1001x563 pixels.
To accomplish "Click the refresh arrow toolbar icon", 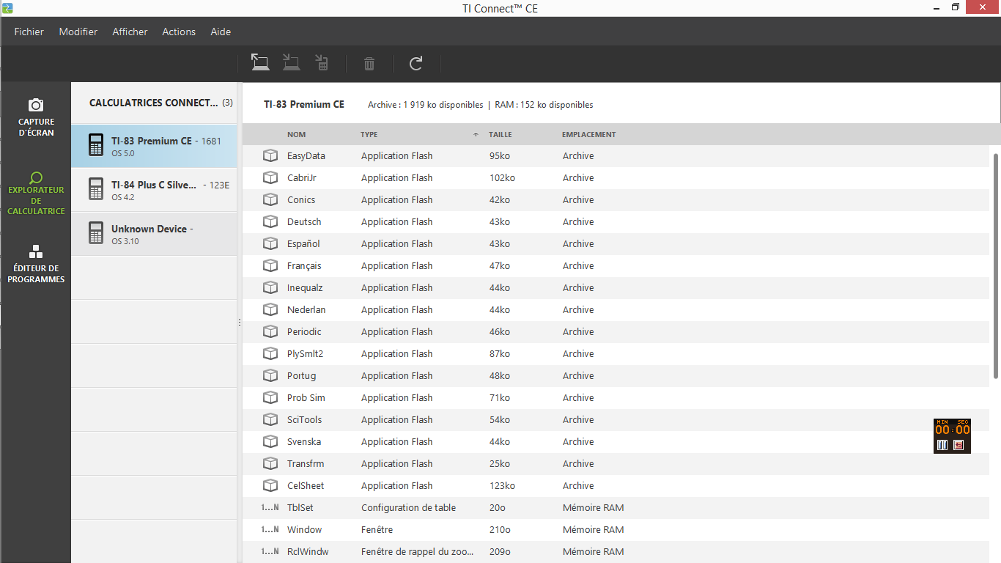I will tap(415, 64).
